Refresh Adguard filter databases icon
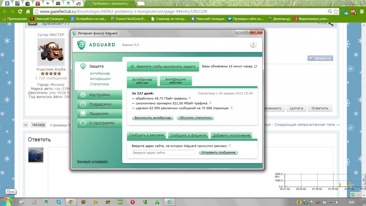This screenshot has height=206, width=366. click(x=256, y=66)
